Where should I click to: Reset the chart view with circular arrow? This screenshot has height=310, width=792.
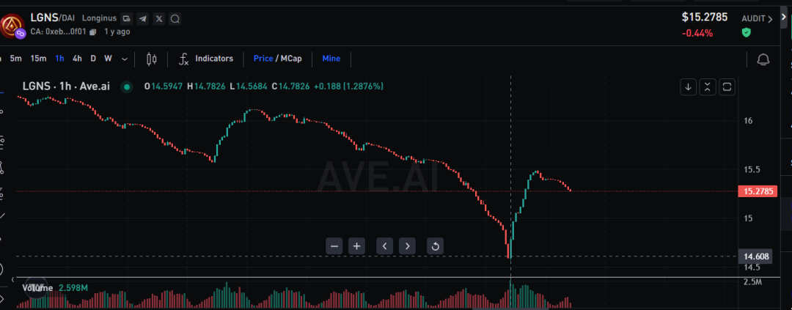(435, 246)
